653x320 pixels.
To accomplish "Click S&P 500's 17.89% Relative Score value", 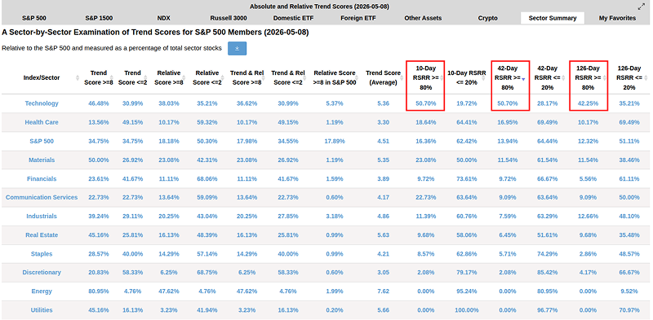I will pyautogui.click(x=335, y=142).
